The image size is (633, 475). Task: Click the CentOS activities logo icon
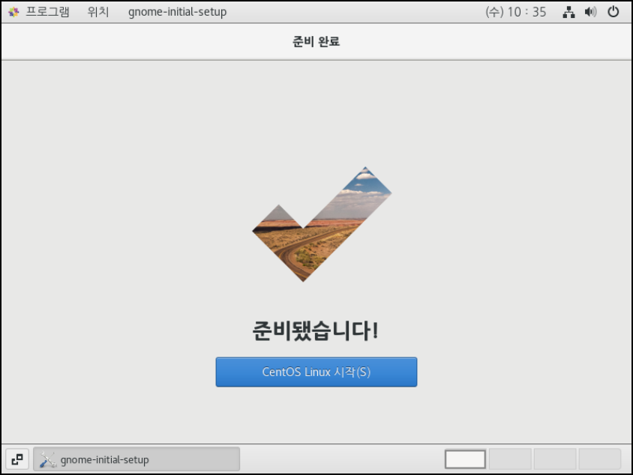tap(13, 12)
